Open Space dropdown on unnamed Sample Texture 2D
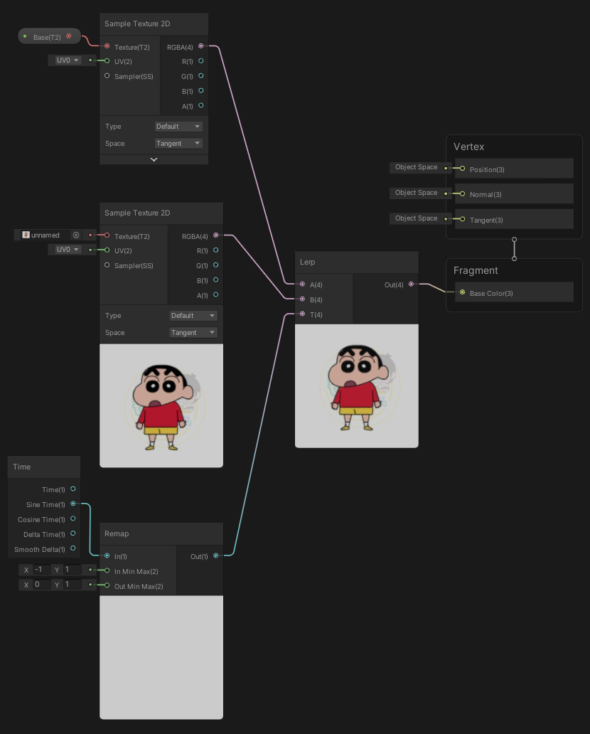The image size is (590, 734). pos(193,332)
